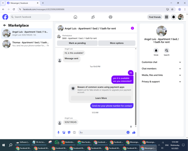Open More options for the listing
188x151 pixels.
click(117, 43)
